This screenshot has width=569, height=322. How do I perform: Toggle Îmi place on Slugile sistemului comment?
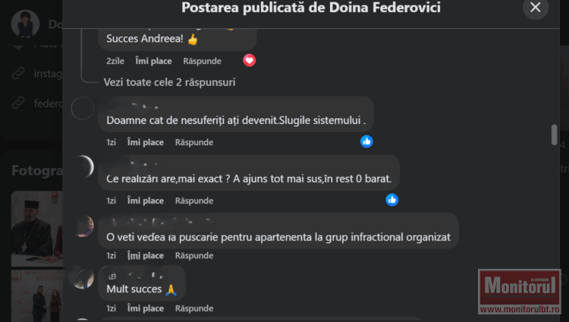pos(145,142)
